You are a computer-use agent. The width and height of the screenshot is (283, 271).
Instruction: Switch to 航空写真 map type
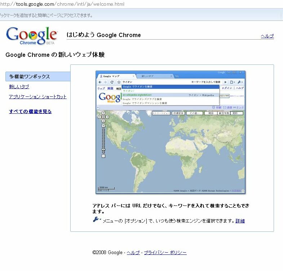coord(224,113)
